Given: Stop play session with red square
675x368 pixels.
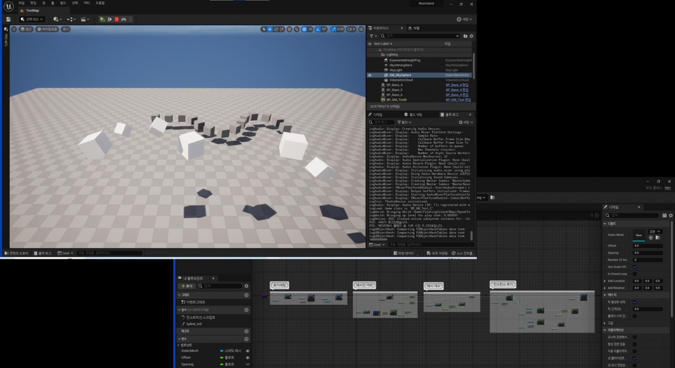Looking at the screenshot, I should pyautogui.click(x=117, y=19).
